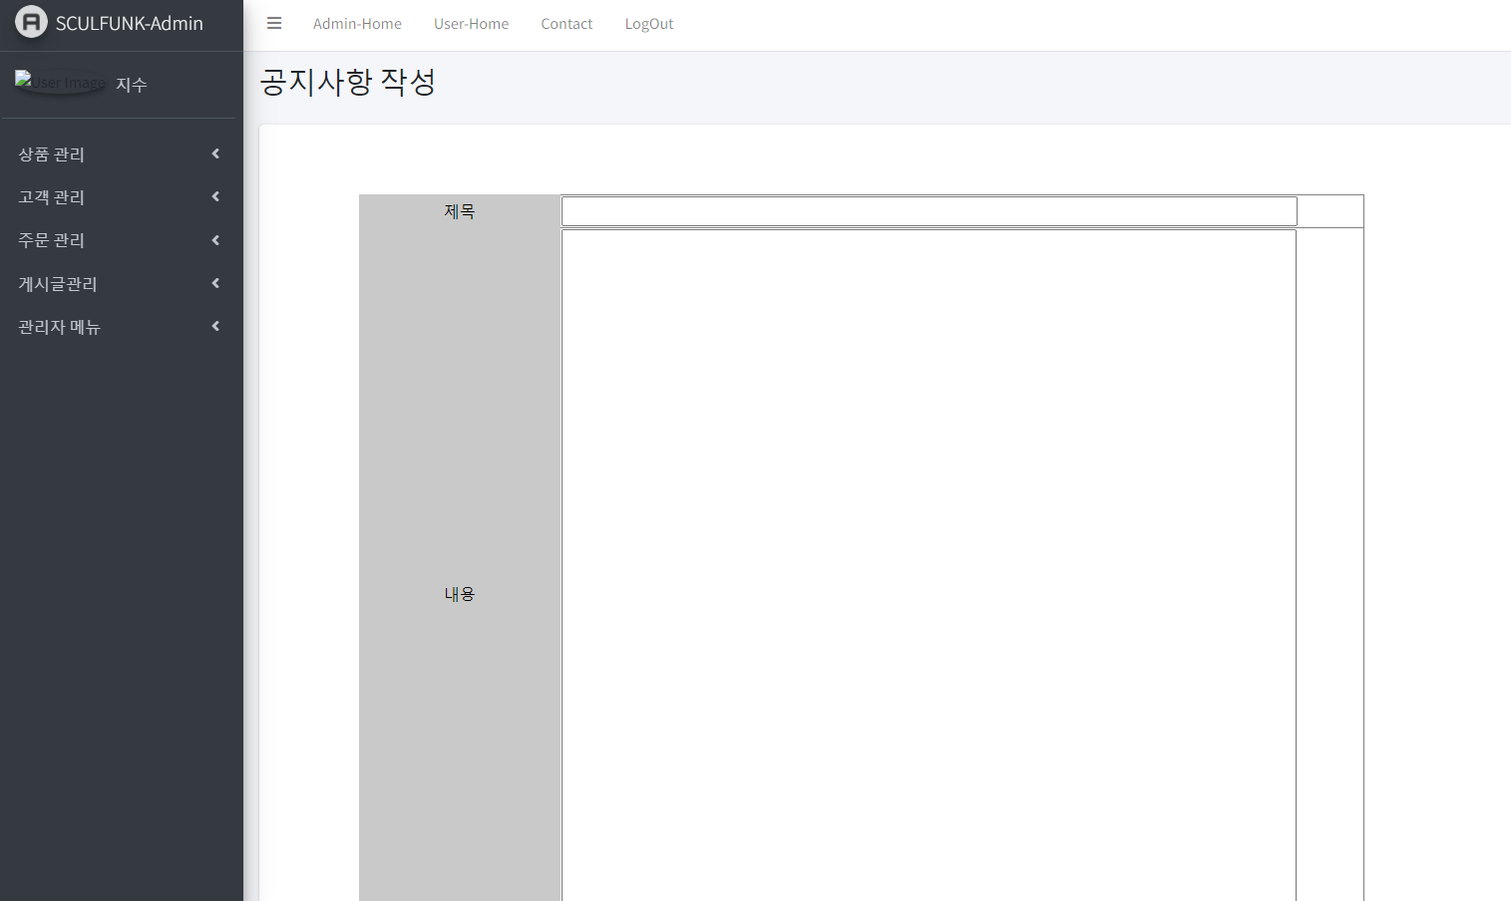Click the broken User Image avatar
The width and height of the screenshot is (1511, 901).
tap(60, 83)
